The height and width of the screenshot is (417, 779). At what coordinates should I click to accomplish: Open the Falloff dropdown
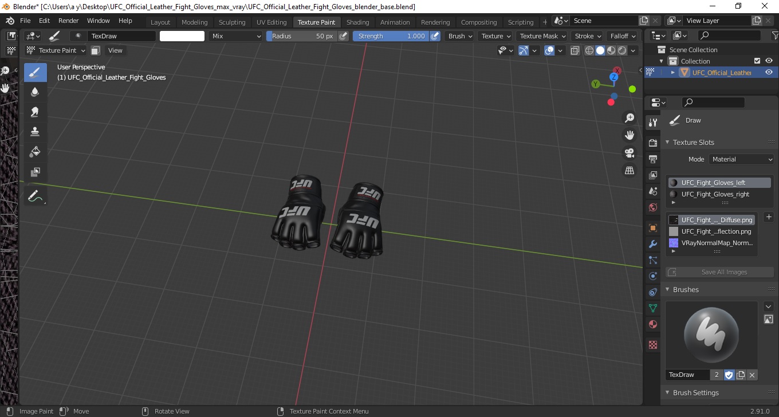(623, 36)
